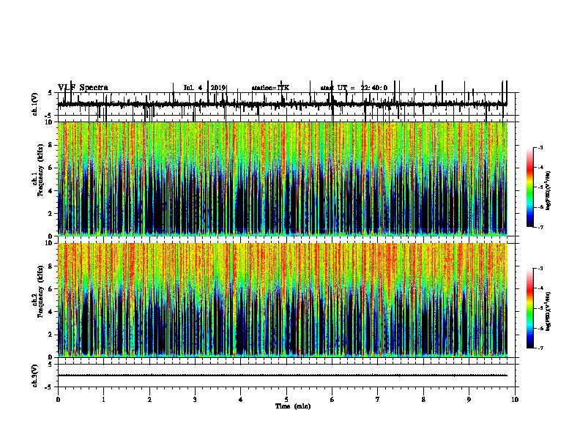The height and width of the screenshot is (448, 580).
Task: Click the "ch.1(V)" waveform axis label
Action: click(x=34, y=104)
